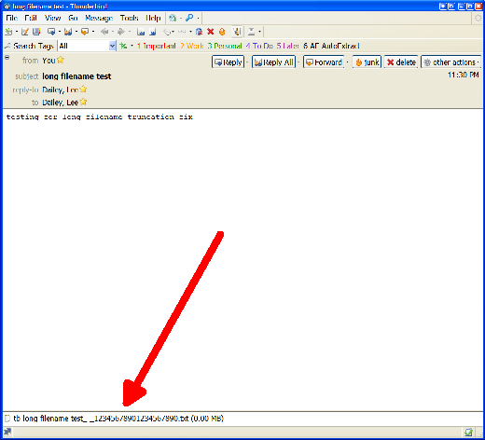
Task: Apply the '2 Work' tag
Action: click(x=191, y=46)
